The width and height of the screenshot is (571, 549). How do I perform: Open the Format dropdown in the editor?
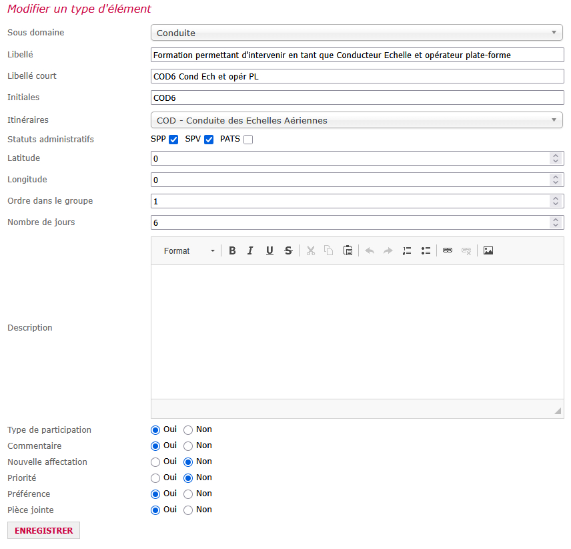[189, 251]
